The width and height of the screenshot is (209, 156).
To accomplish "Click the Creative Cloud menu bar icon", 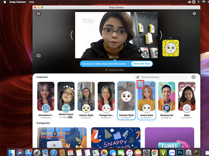I will [189, 2].
